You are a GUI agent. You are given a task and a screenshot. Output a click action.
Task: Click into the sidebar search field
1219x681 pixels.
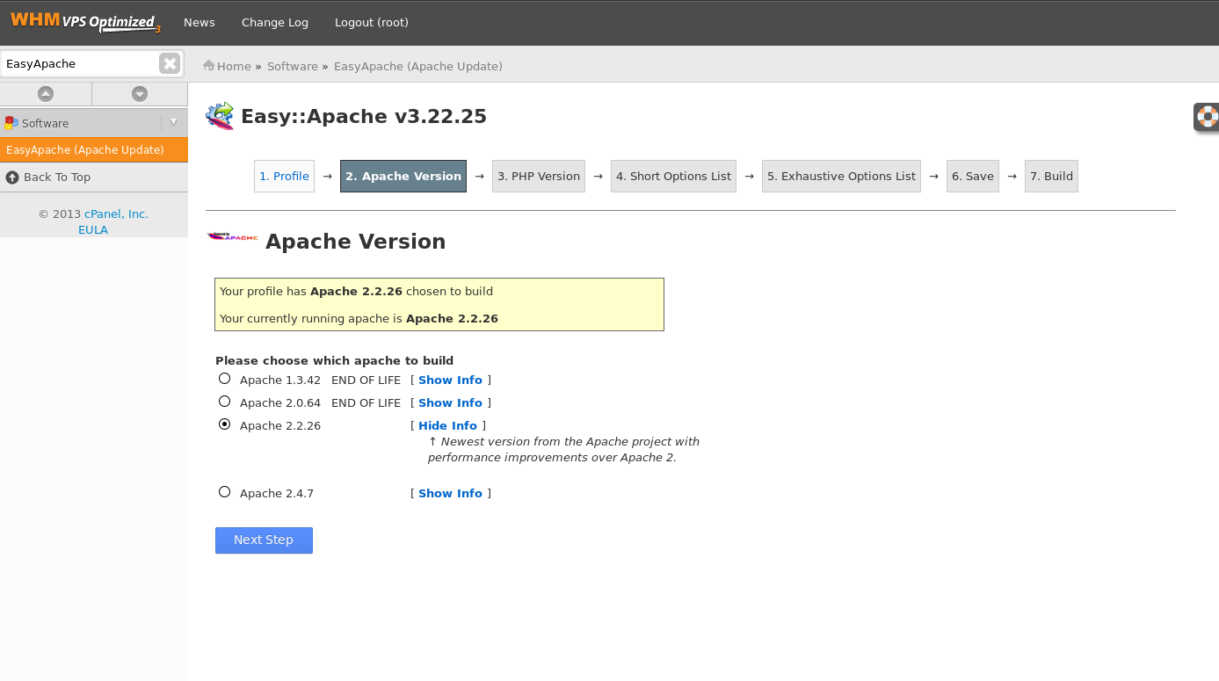click(79, 63)
